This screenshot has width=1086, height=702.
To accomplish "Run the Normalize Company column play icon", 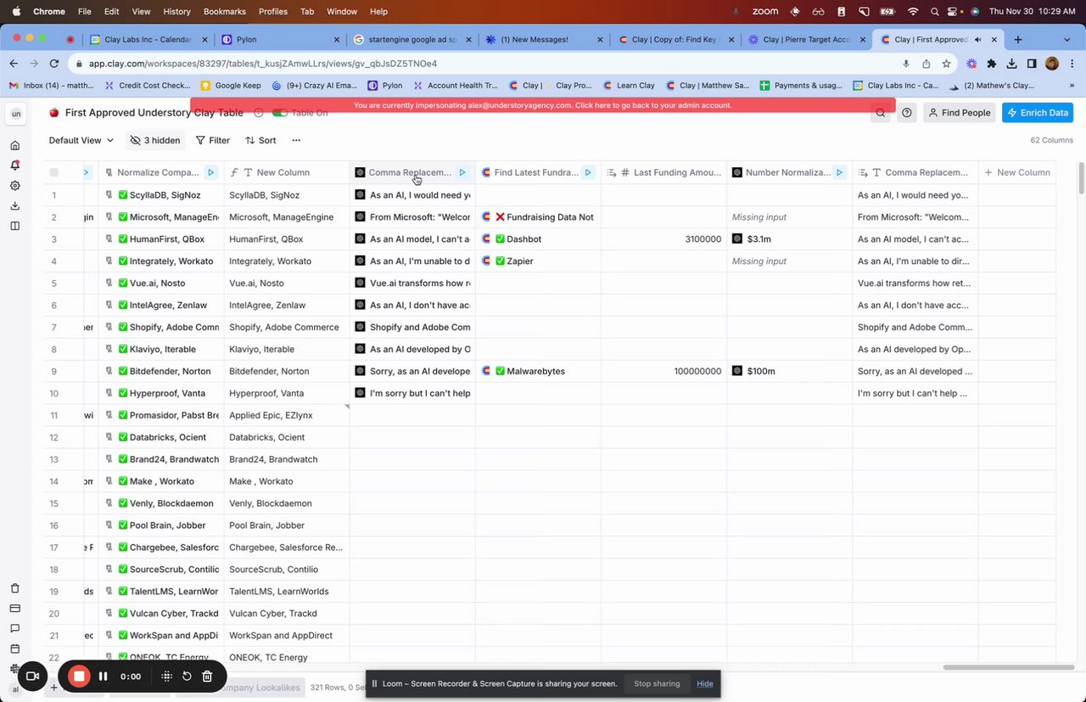I will coord(211,172).
